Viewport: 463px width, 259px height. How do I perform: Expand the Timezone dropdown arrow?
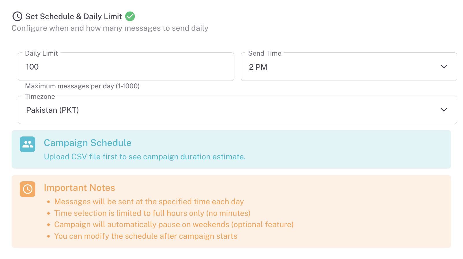tap(444, 110)
